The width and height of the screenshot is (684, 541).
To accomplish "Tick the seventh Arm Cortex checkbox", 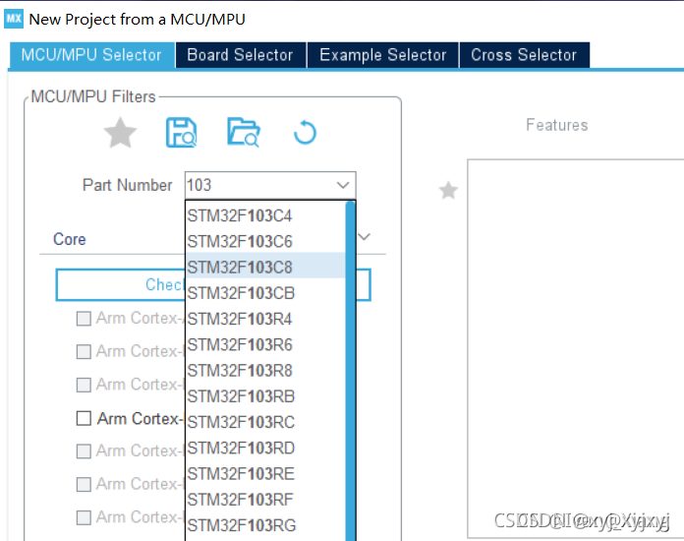I will point(84,517).
